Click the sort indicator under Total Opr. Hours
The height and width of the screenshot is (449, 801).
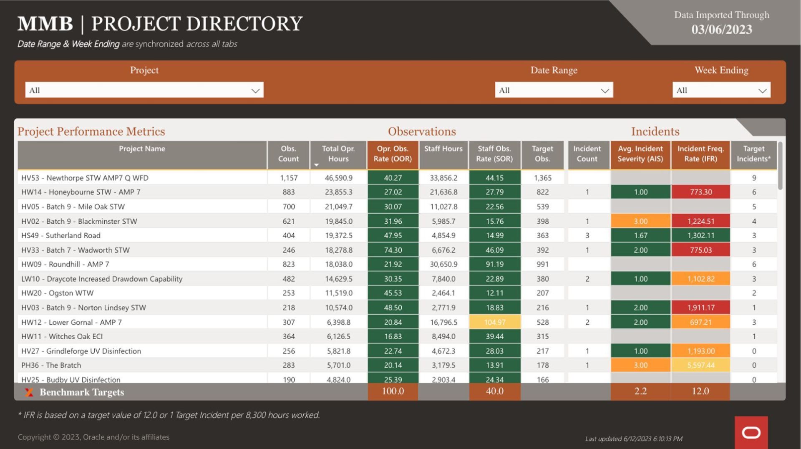click(x=317, y=164)
